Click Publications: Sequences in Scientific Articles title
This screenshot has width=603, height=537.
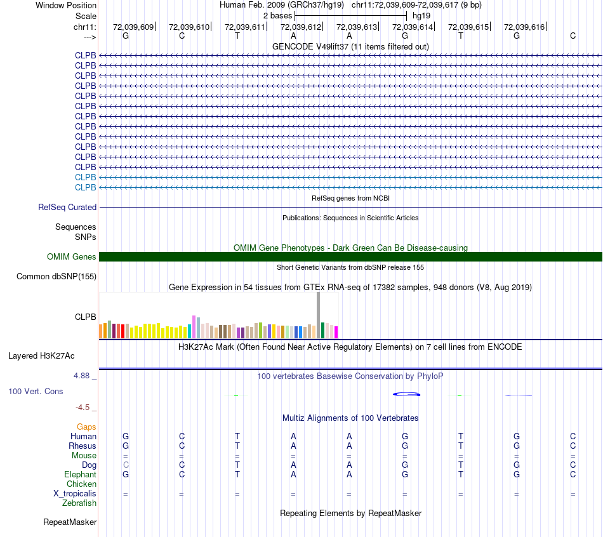point(350,218)
